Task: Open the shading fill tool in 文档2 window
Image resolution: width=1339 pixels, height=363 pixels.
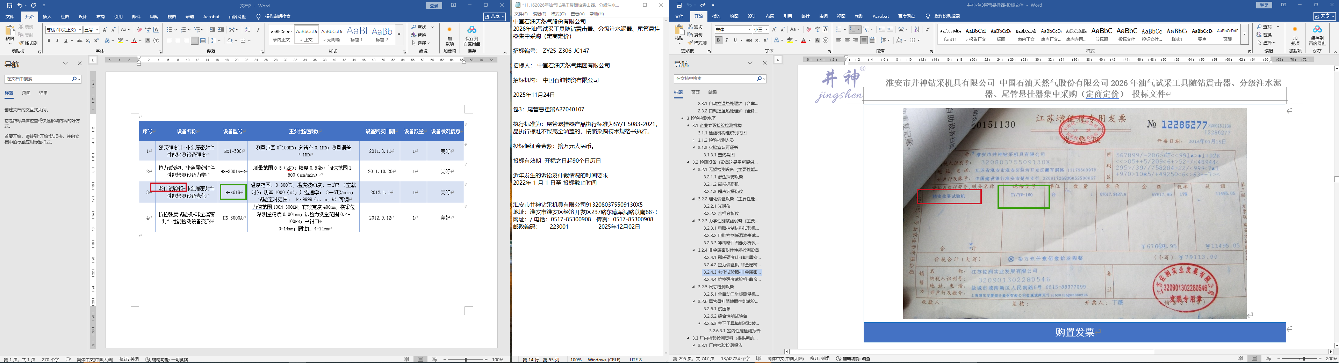Action: (x=230, y=40)
